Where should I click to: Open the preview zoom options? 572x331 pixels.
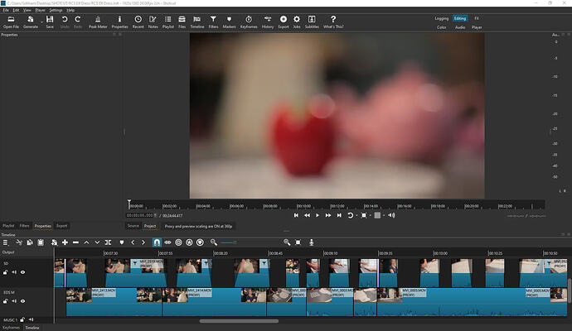pyautogui.click(x=370, y=216)
